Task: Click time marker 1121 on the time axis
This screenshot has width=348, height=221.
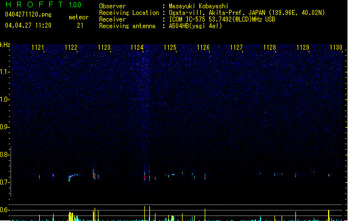Action: click(x=38, y=48)
